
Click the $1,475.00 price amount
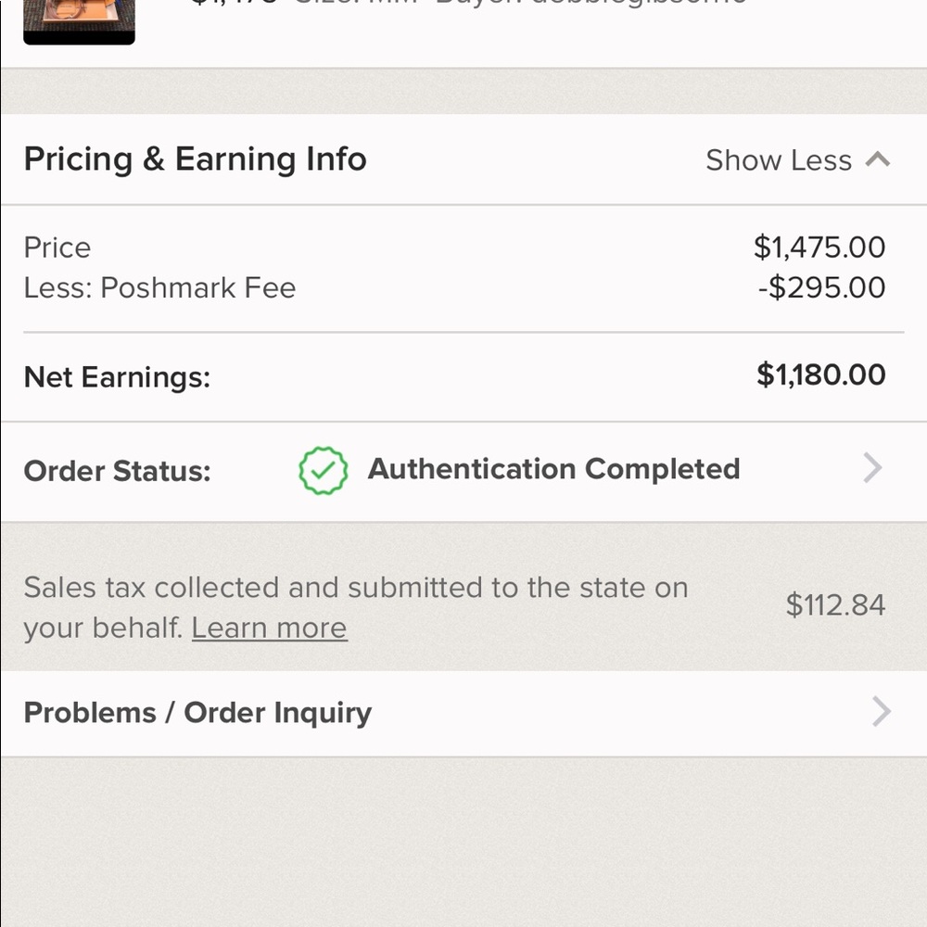(819, 248)
